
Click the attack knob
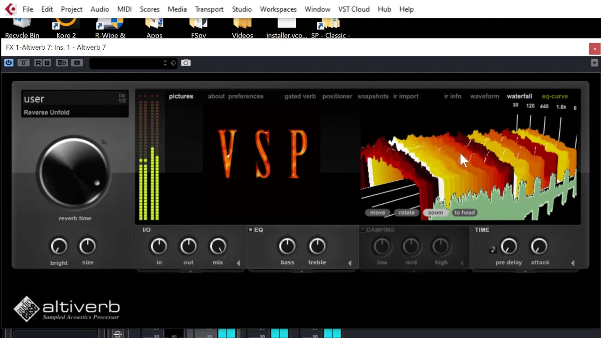pyautogui.click(x=539, y=246)
